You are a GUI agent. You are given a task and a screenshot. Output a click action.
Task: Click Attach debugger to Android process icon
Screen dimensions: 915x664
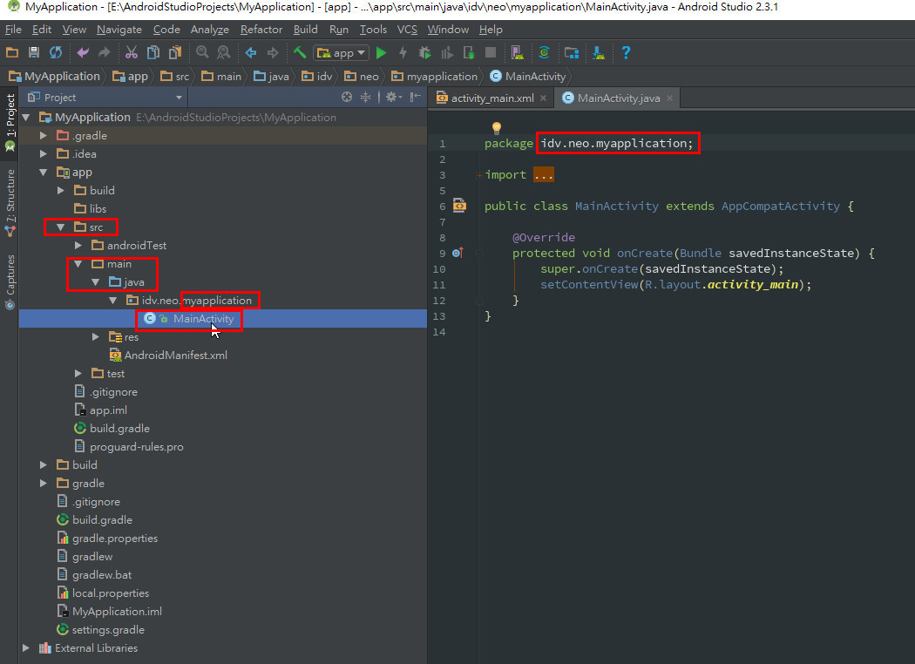point(469,53)
